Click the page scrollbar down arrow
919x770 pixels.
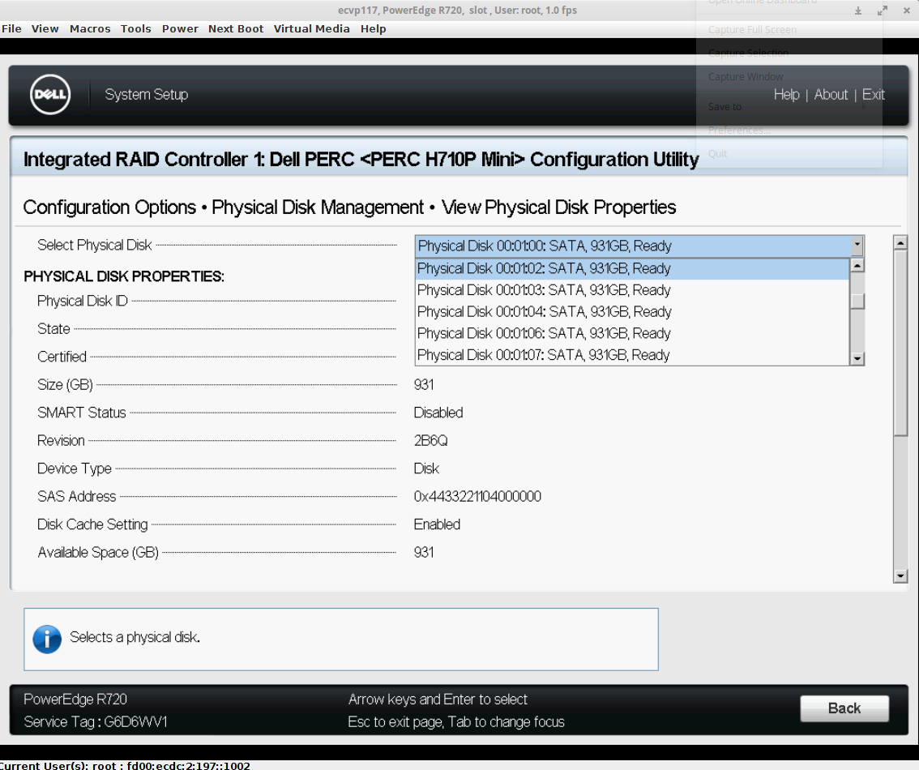[900, 575]
